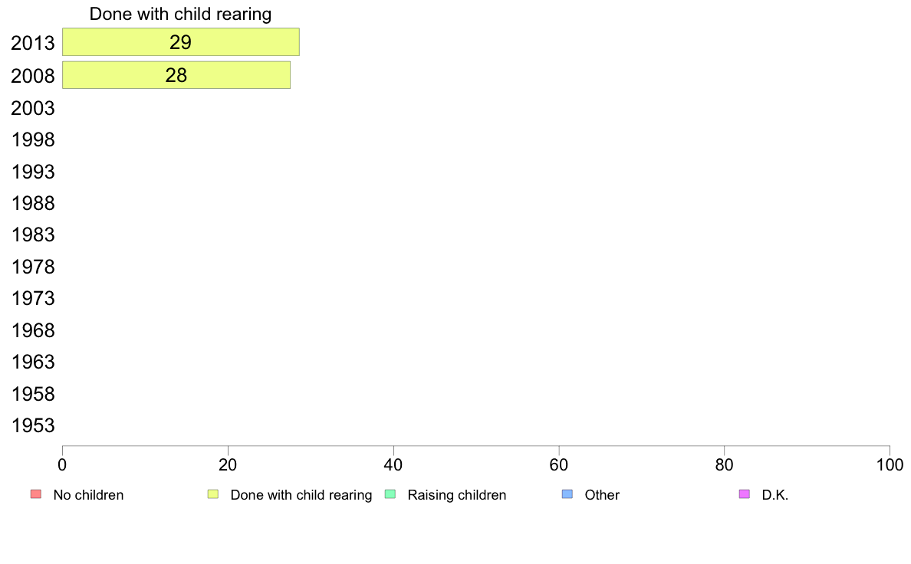
Task: Click the 2003 year label
Action: point(32,108)
